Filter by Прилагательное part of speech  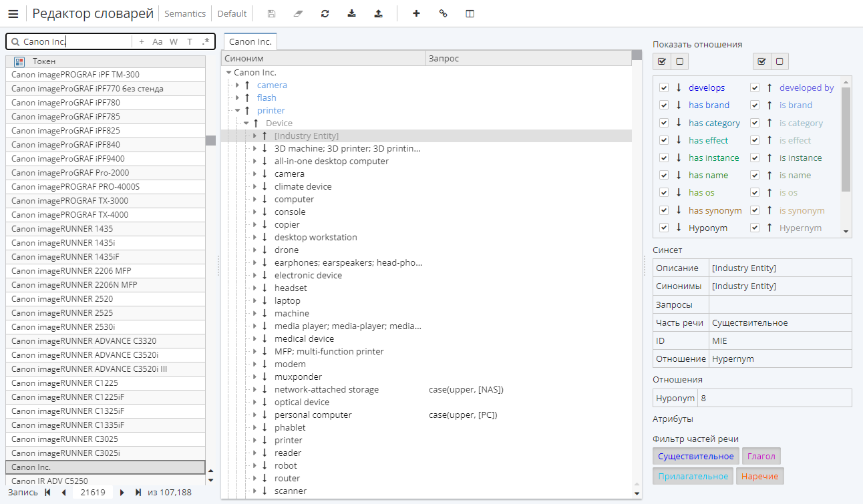point(693,476)
